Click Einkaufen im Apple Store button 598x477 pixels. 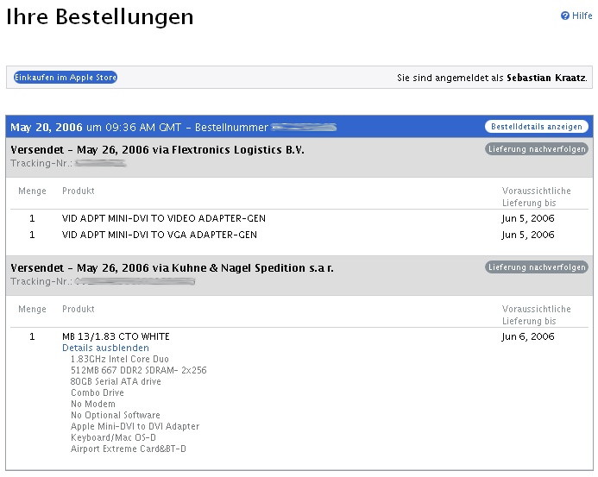tap(66, 78)
